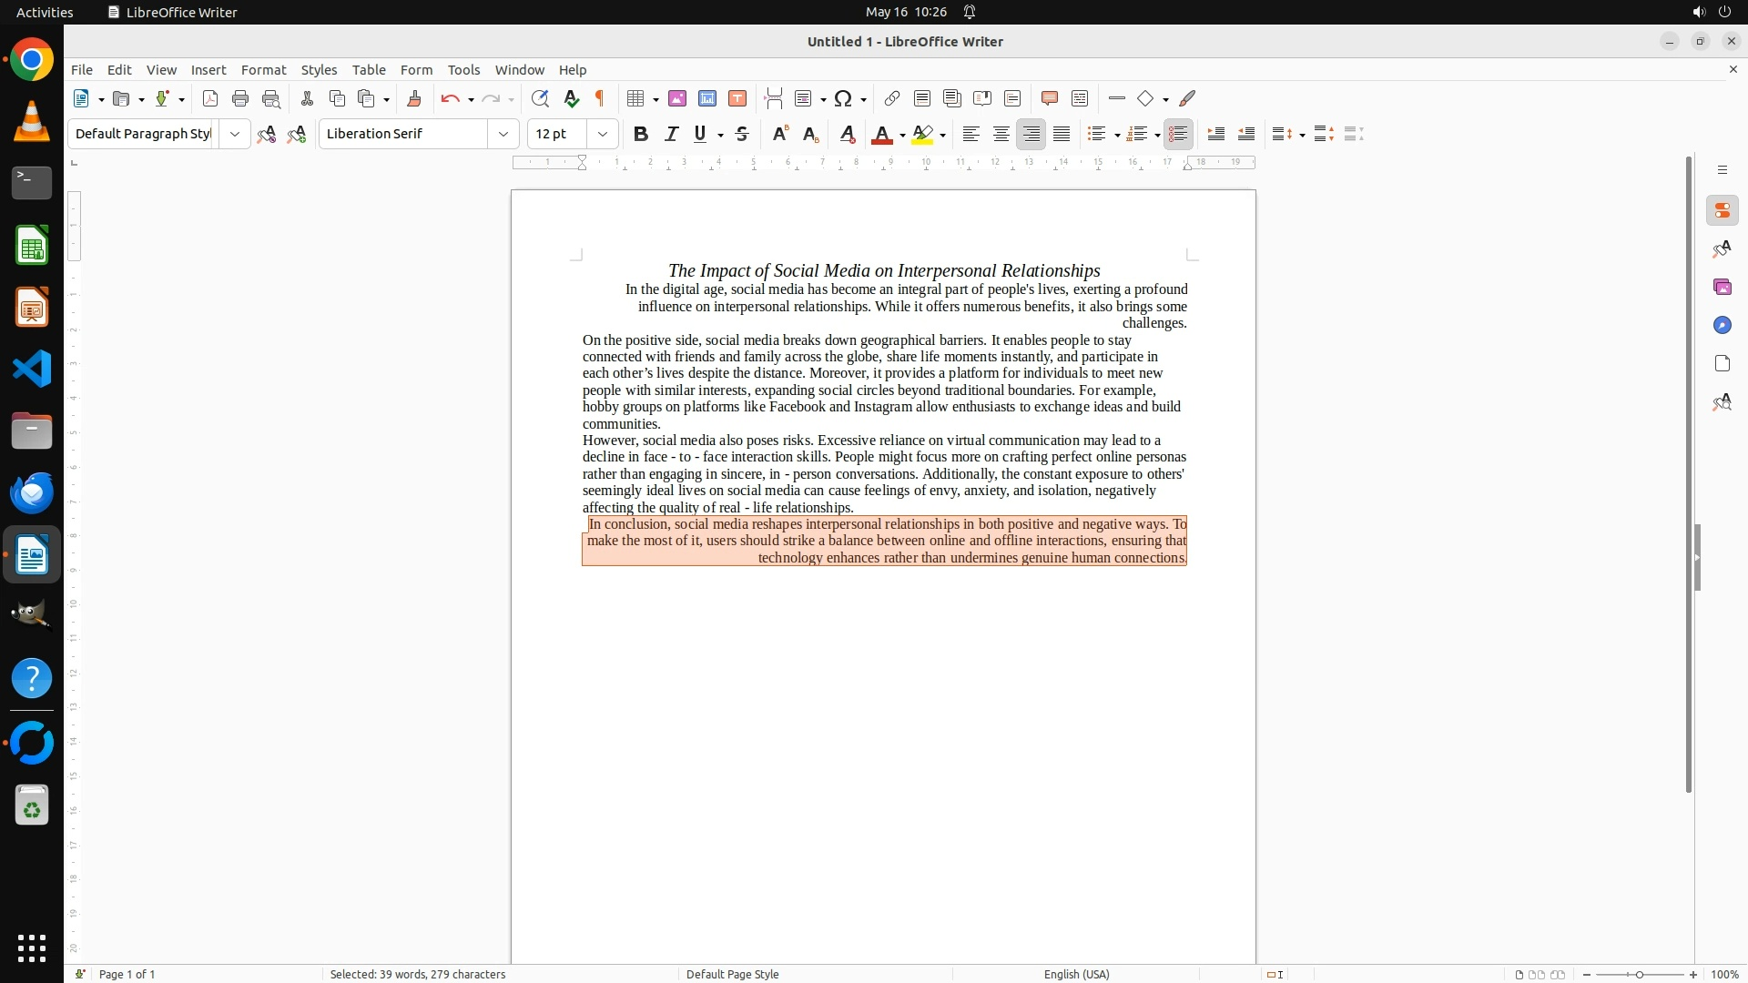Expand the font name dropdown
Viewport: 1748px width, 983px height.
[x=503, y=134]
